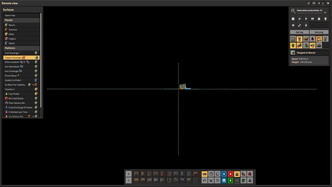Screen dimensions: 332x187
Task: Open the search in the Remote view title bar
Action: [308, 3]
